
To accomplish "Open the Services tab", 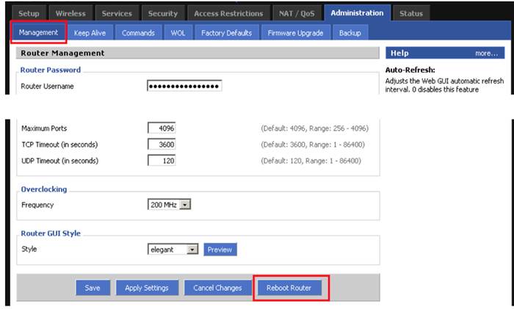I will [x=117, y=13].
